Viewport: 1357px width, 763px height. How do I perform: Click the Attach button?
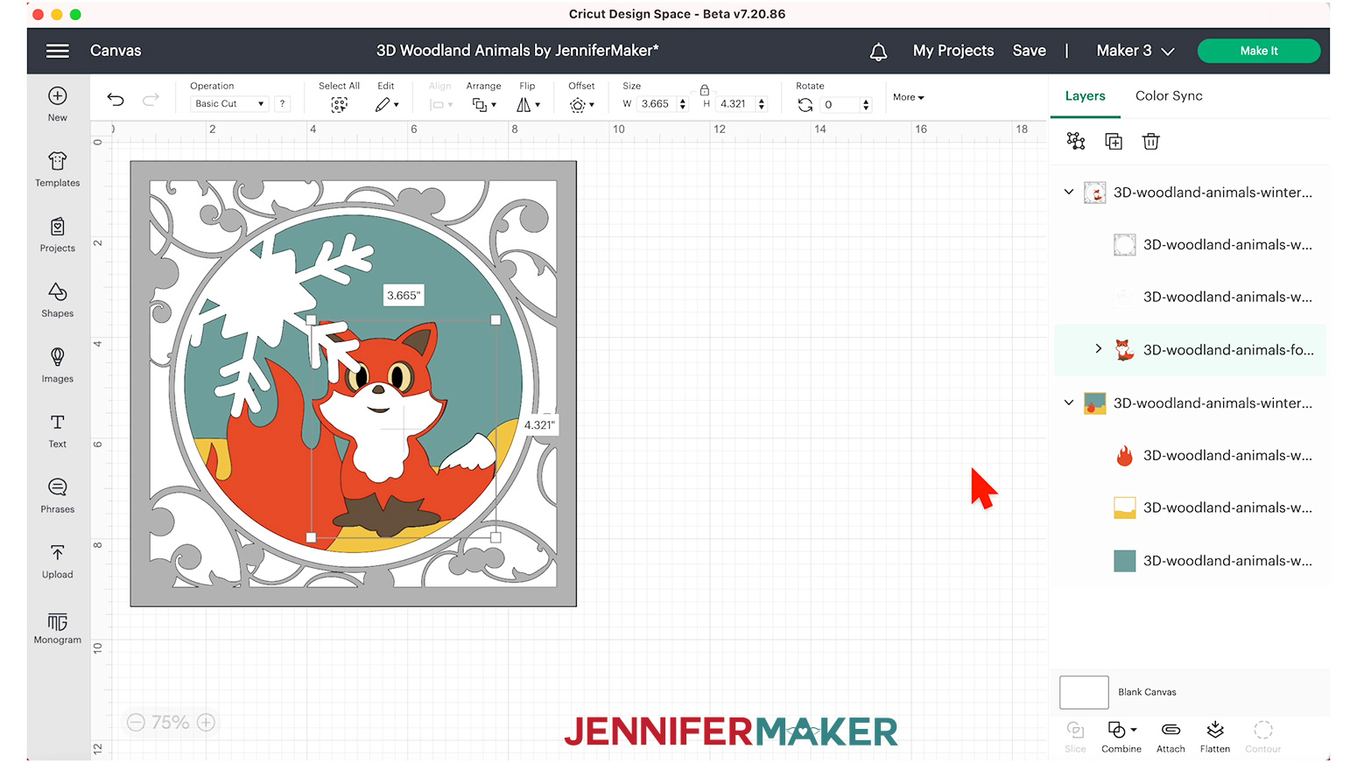pos(1171,737)
